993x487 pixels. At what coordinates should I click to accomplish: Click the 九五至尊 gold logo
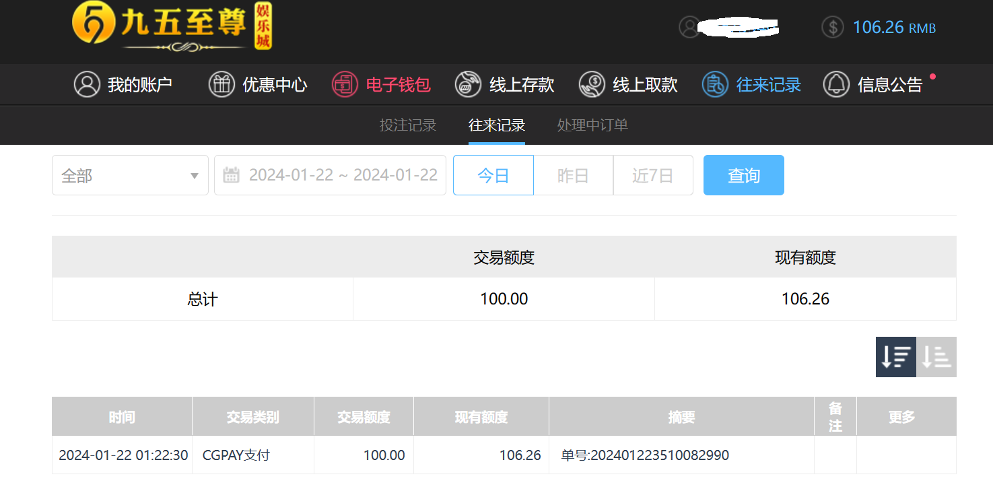click(172, 27)
